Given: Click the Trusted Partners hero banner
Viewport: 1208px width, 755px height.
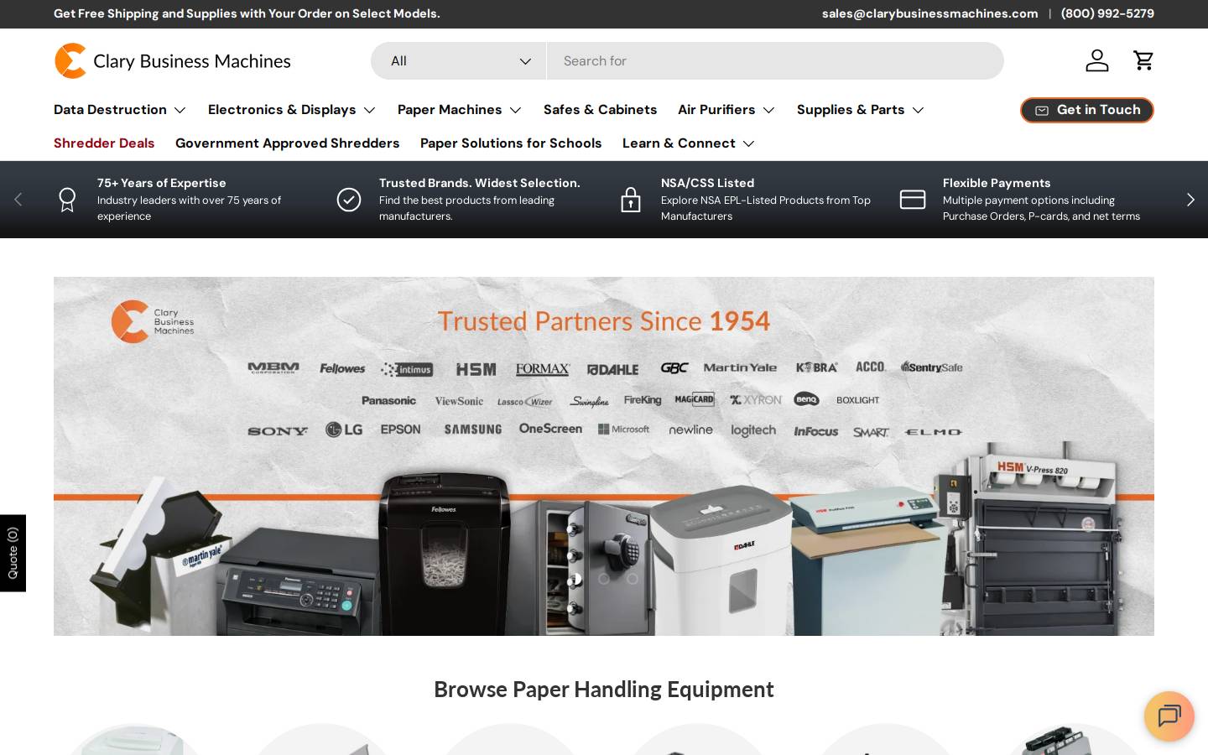Looking at the screenshot, I should click(604, 456).
